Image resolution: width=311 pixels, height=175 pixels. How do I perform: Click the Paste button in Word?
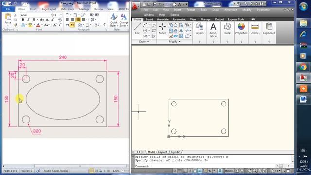point(8,19)
